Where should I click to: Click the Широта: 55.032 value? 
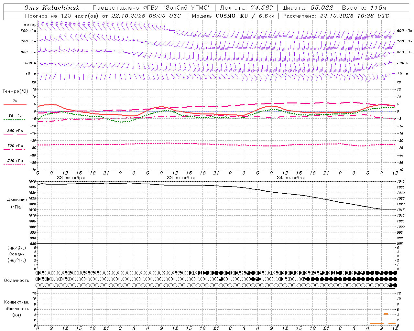(308, 8)
